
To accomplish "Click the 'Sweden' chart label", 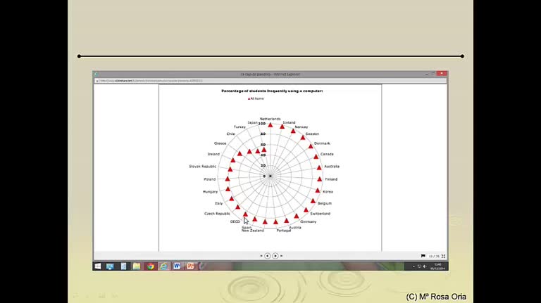I will 312,134.
